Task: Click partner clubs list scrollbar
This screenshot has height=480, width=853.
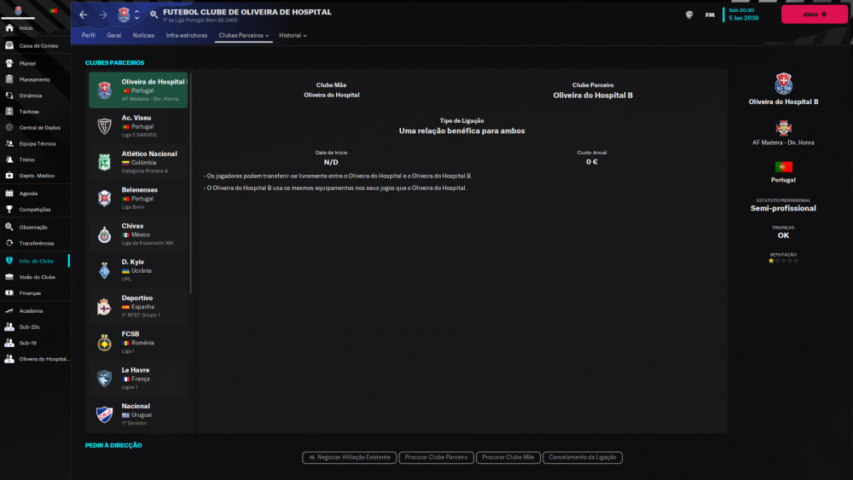Action: click(x=191, y=182)
